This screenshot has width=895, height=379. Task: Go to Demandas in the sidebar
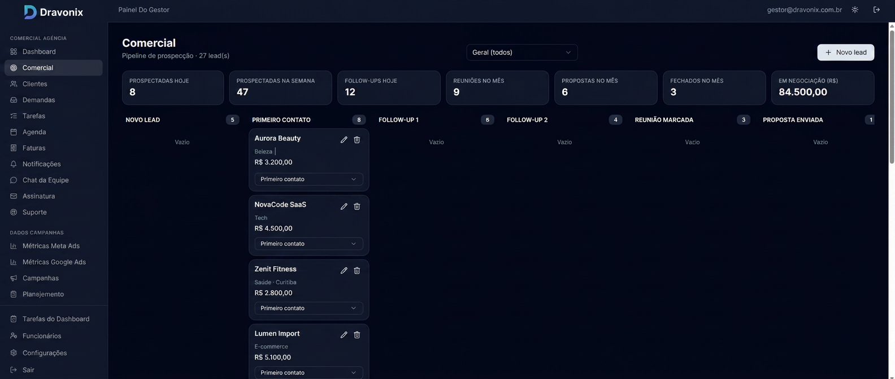click(x=54, y=100)
